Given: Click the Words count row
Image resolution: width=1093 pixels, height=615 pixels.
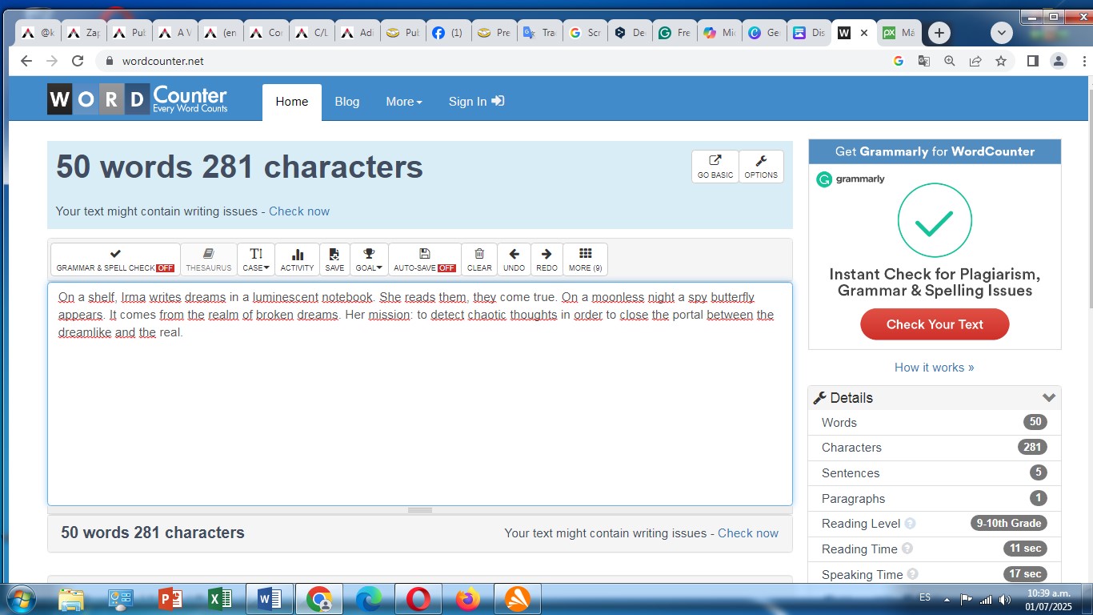Looking at the screenshot, I should pos(935,423).
